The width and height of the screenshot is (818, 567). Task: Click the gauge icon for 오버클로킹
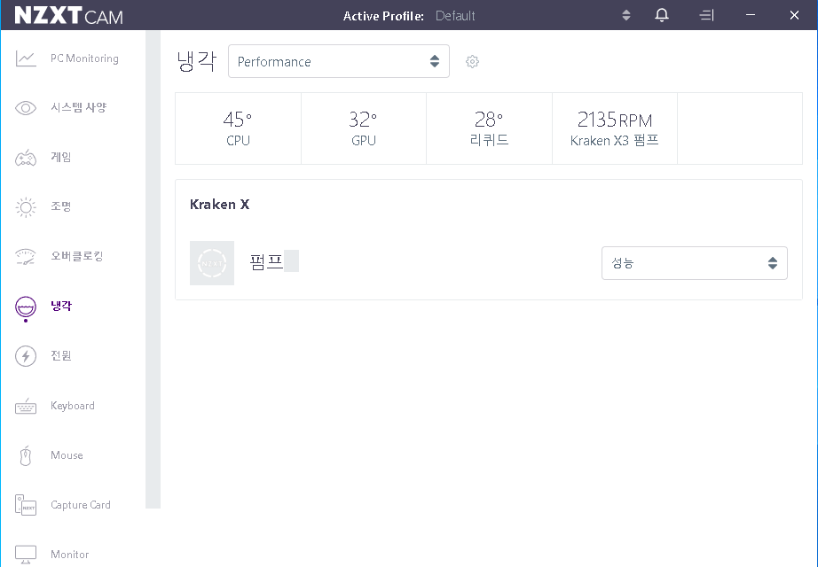point(26,257)
